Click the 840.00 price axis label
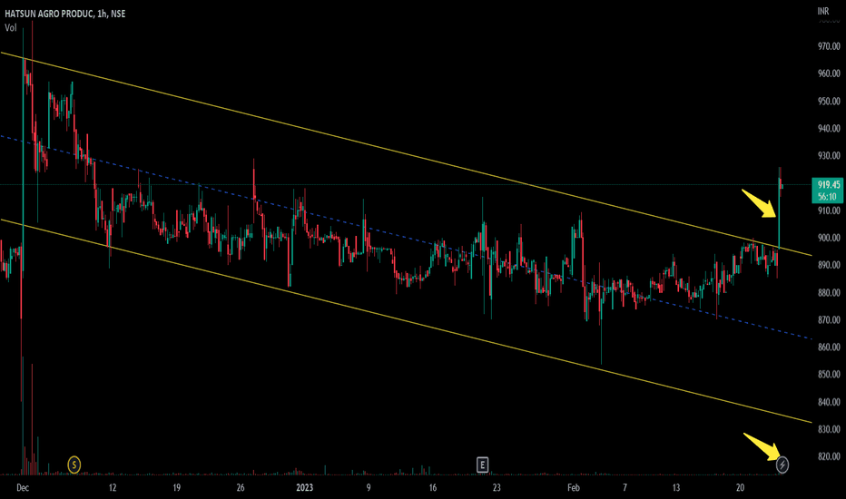This screenshot has width=846, height=499. [x=829, y=401]
